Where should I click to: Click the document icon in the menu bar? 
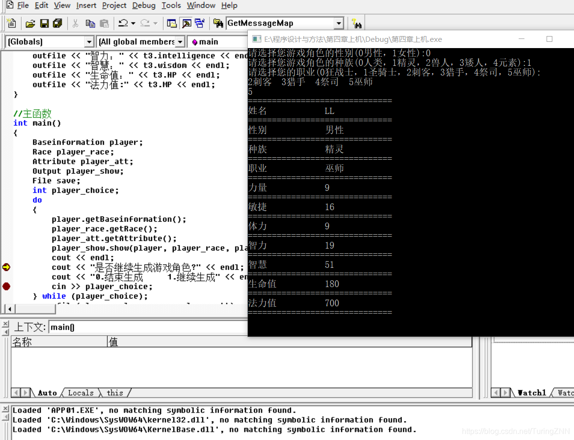coord(10,5)
